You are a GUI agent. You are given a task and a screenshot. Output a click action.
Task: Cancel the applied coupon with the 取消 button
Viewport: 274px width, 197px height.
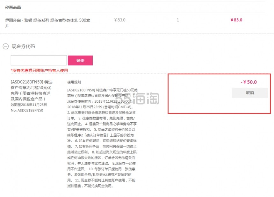(x=250, y=93)
